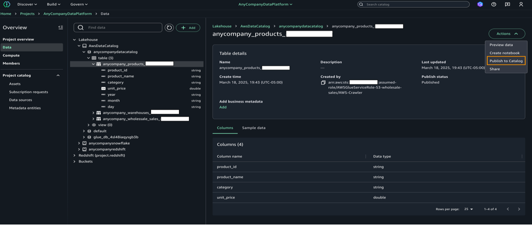Open the Rows per page dropdown

click(x=468, y=209)
